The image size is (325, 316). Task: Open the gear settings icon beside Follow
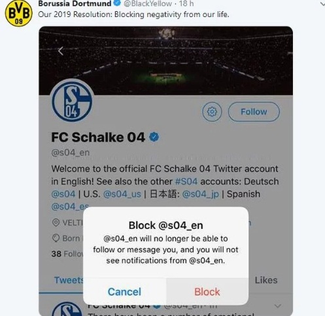tap(212, 112)
